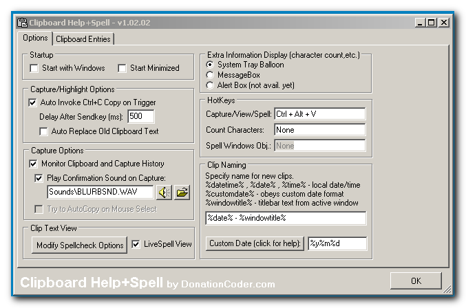This screenshot has width=466, height=308.
Task: Click the Delay After Sendkey field
Action: [x=141, y=116]
